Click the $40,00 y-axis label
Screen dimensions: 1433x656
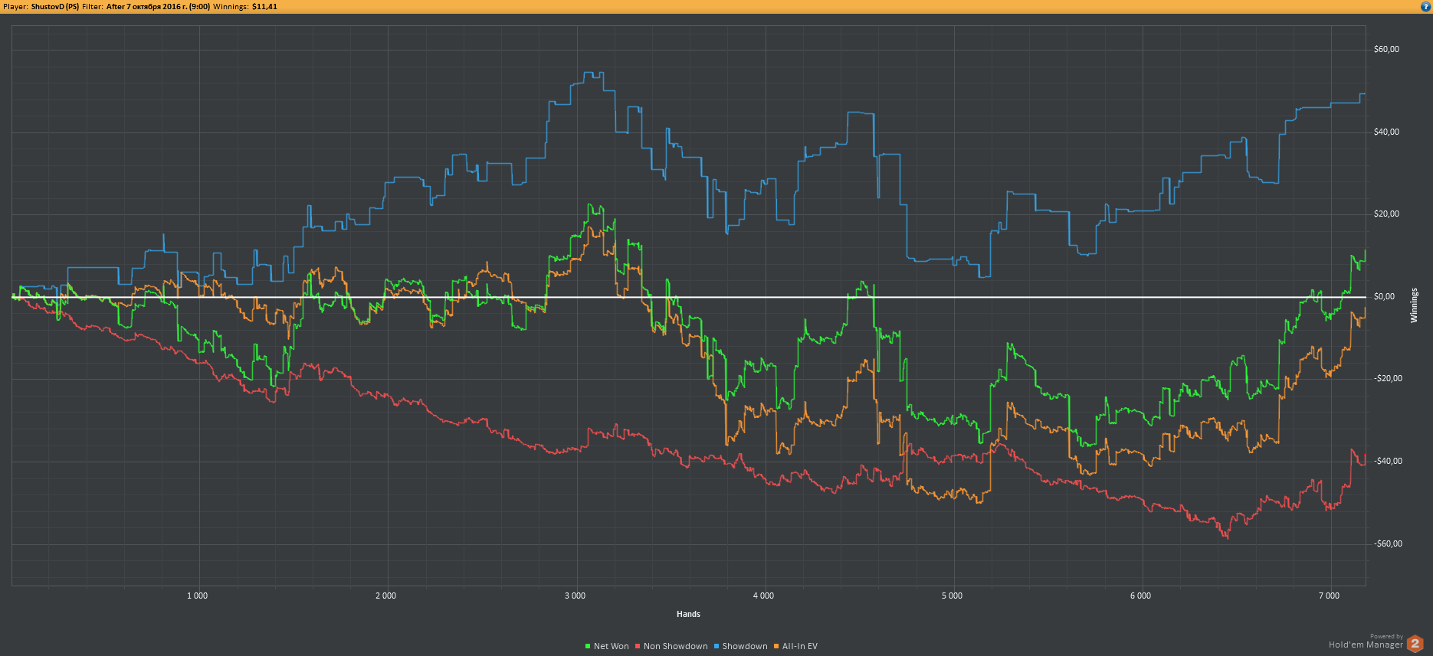(1386, 132)
